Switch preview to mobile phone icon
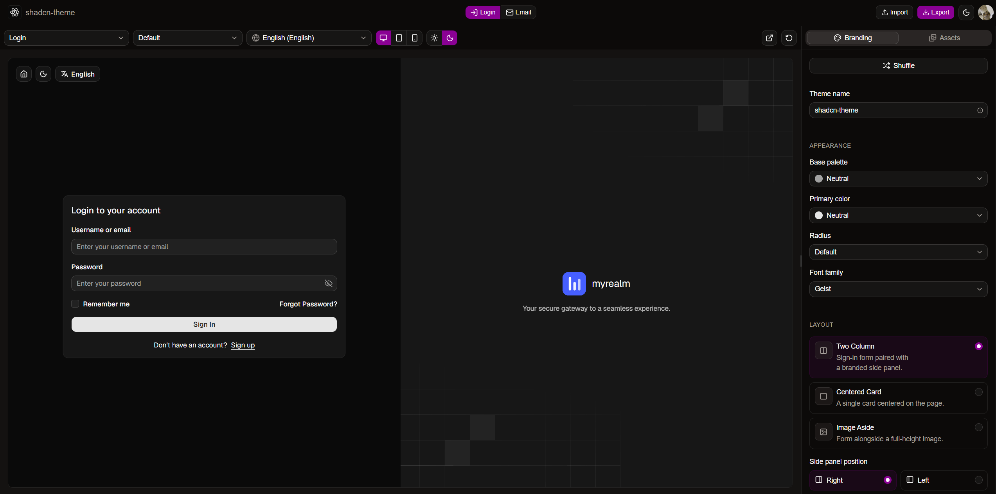Viewport: 996px width, 494px height. 415,38
